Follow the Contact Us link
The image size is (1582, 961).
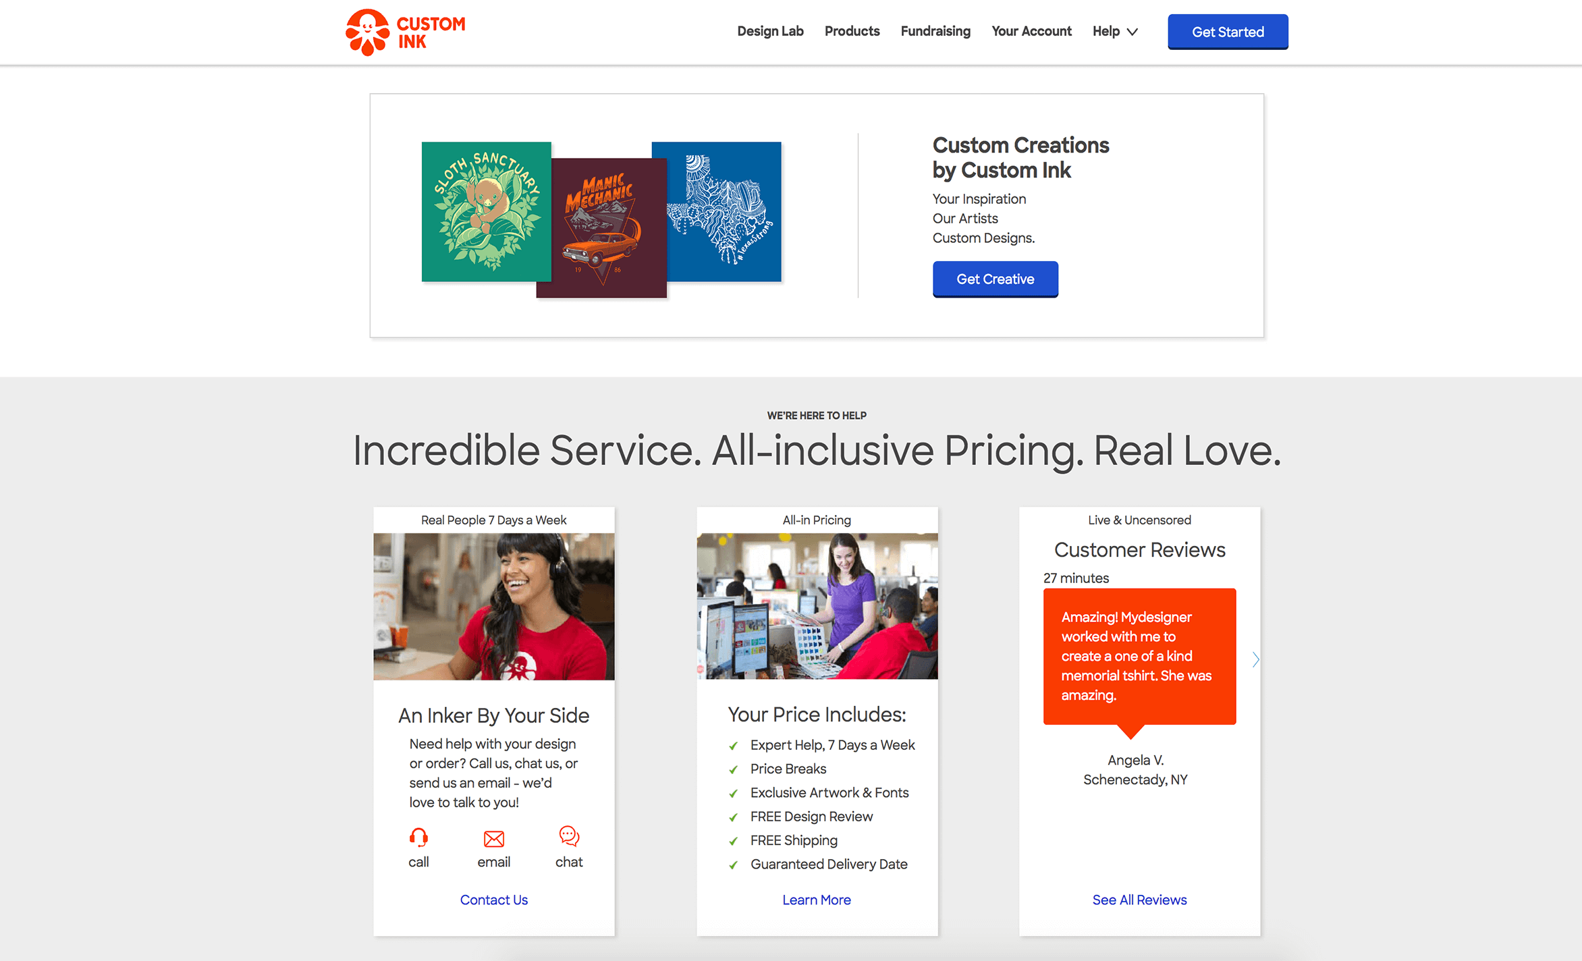[x=494, y=900]
